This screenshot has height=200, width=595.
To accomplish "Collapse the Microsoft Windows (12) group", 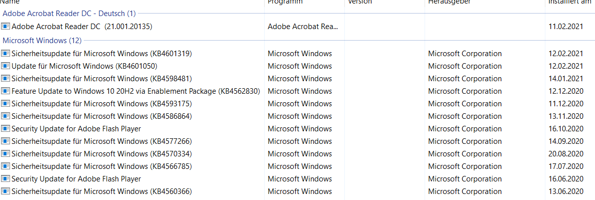I will click(x=42, y=40).
